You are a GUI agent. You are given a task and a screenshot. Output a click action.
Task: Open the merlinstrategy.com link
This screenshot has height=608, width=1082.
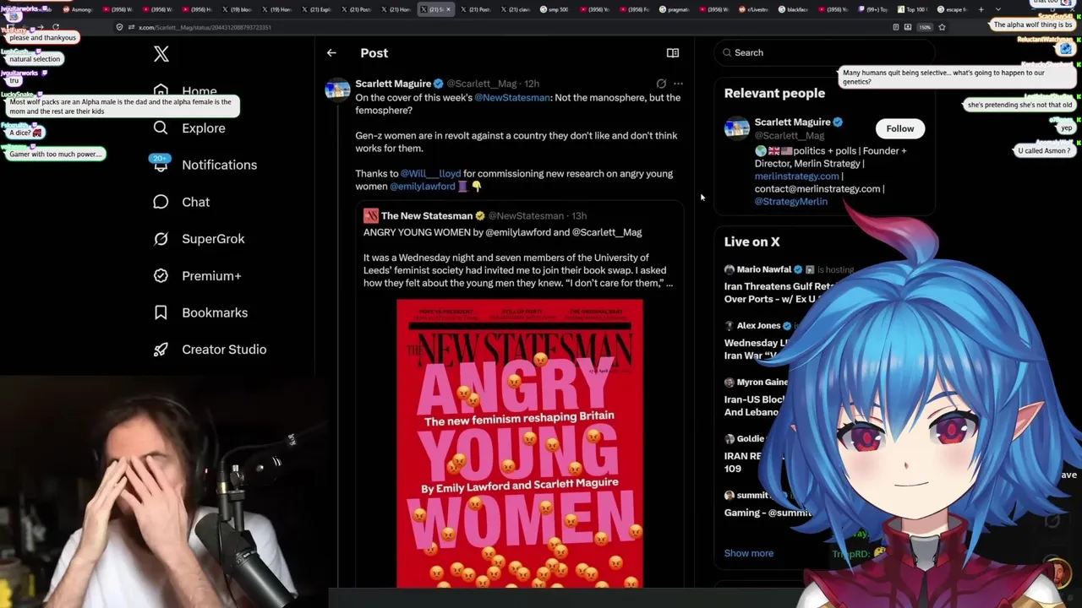[x=796, y=176]
